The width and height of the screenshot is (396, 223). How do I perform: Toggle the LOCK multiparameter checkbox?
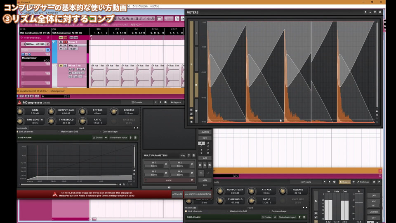coord(146,180)
